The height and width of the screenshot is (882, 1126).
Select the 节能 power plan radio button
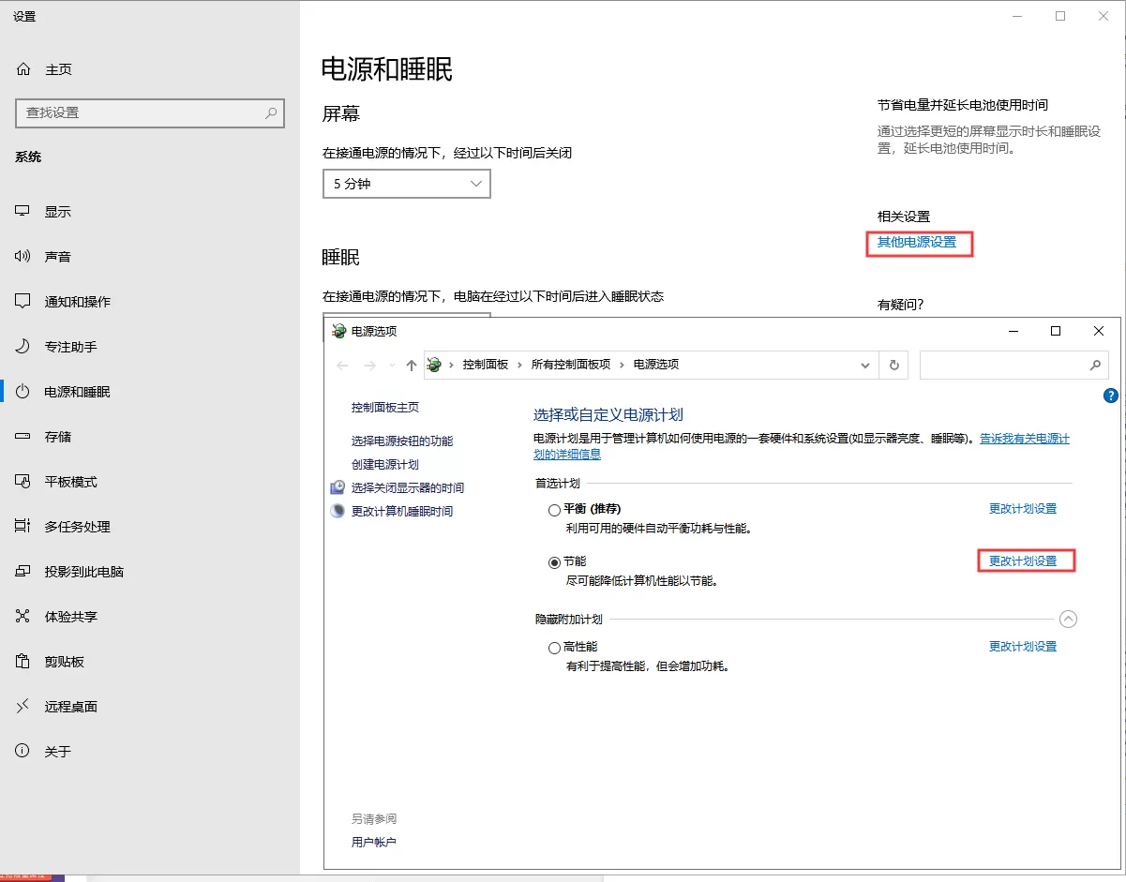coord(554,562)
